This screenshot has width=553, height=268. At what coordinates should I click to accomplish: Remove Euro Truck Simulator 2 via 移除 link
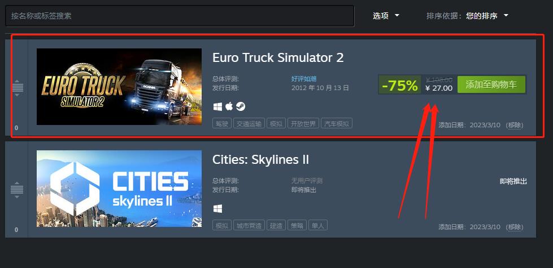point(515,125)
